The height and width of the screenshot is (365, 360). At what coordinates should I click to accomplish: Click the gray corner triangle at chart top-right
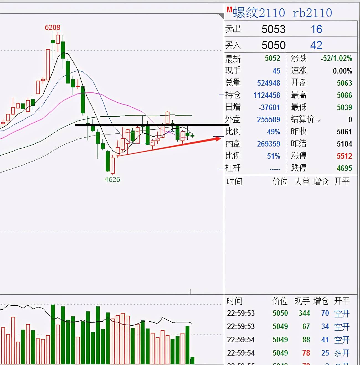(221, 16)
